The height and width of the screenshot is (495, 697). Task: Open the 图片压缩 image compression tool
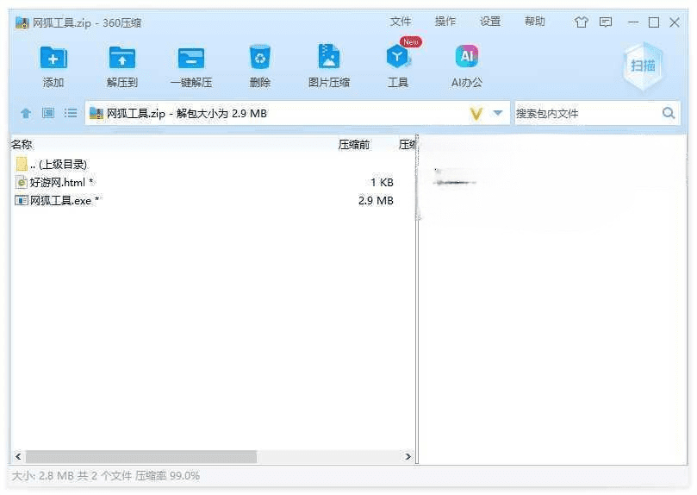[x=328, y=59]
